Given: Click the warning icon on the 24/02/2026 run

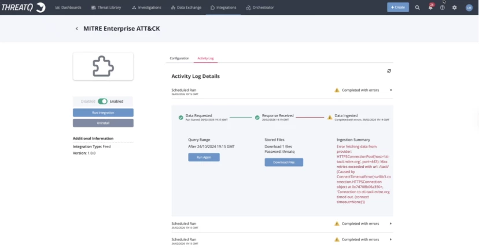Looking at the screenshot, I should tap(337, 239).
